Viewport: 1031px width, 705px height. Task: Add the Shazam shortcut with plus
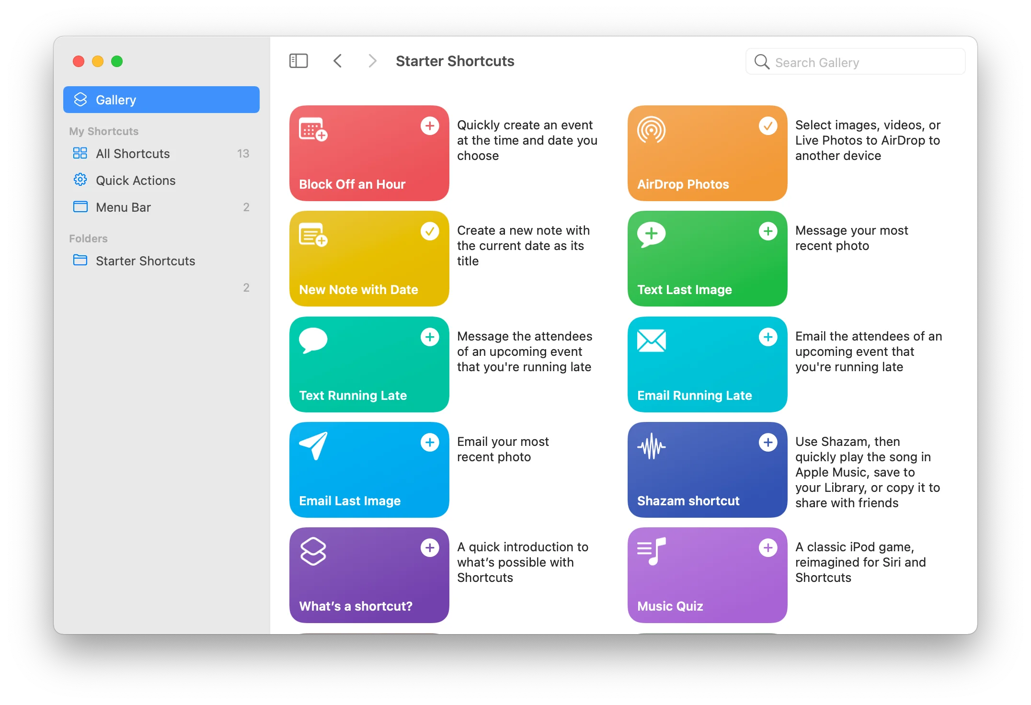coord(768,443)
